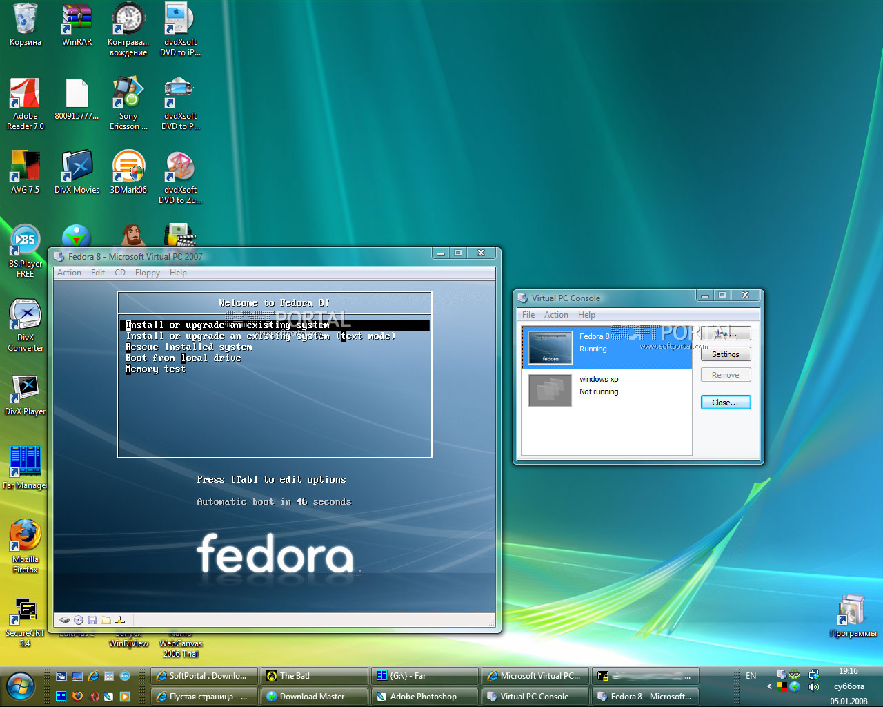This screenshot has width=883, height=707.
Task: Show hidden system tray icons
Action: coord(769,687)
